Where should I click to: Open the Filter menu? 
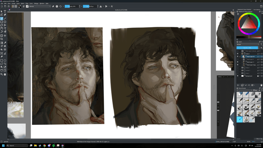pos(28,3)
